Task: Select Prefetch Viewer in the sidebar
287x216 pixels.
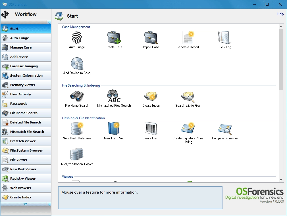Action: tap(26, 141)
